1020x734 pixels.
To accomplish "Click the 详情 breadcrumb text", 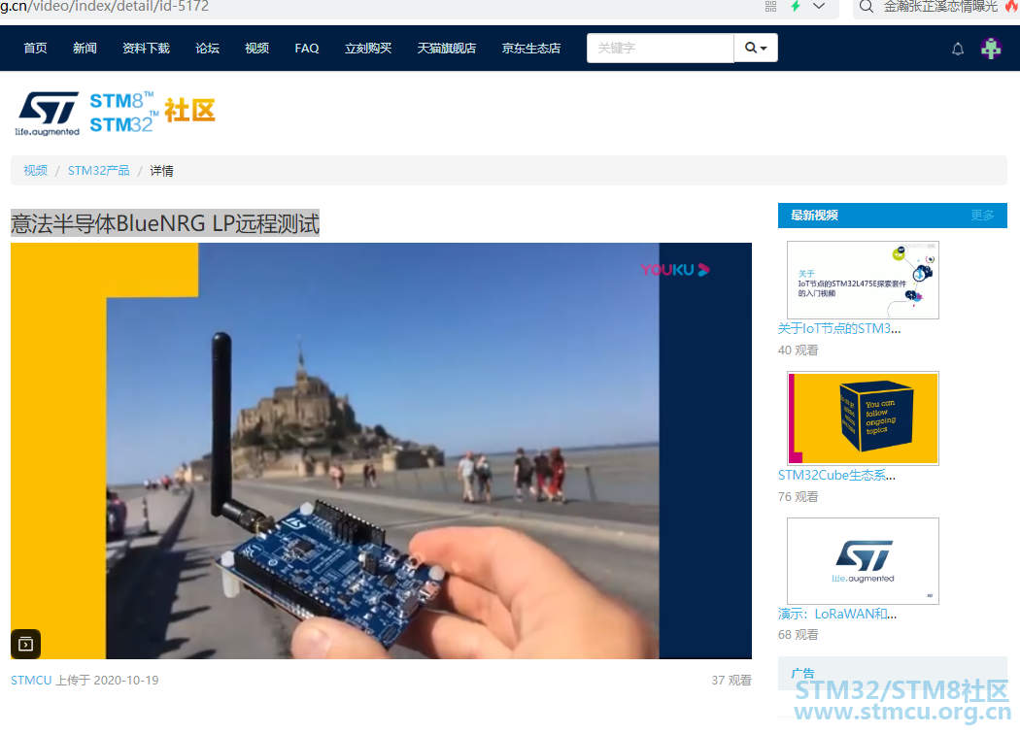I will (x=161, y=170).
